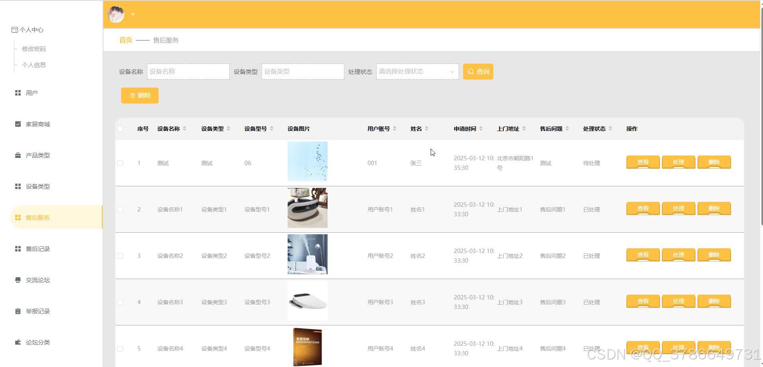Screen dimensions: 763x367
Task: Expand the avatar dropdown arrow
Action: point(133,14)
